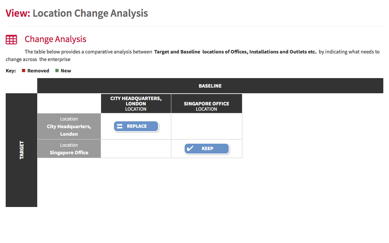This screenshot has height=243, width=389.
Task: Click the red Removed key swatch
Action: click(24, 71)
